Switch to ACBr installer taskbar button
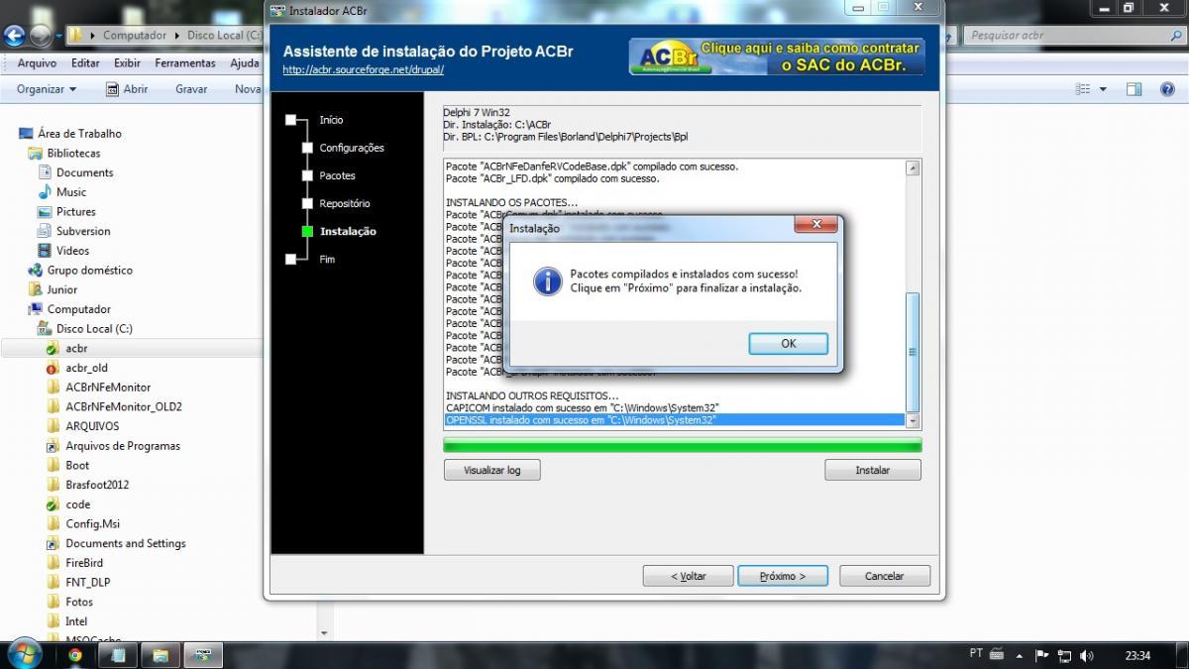This screenshot has width=1189, height=669. (x=203, y=655)
